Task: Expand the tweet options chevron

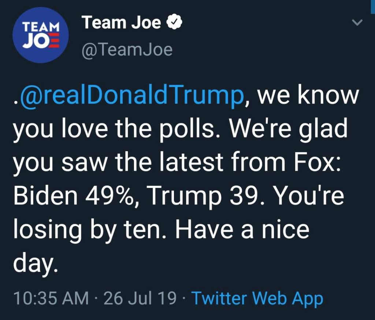Action: pyautogui.click(x=357, y=23)
